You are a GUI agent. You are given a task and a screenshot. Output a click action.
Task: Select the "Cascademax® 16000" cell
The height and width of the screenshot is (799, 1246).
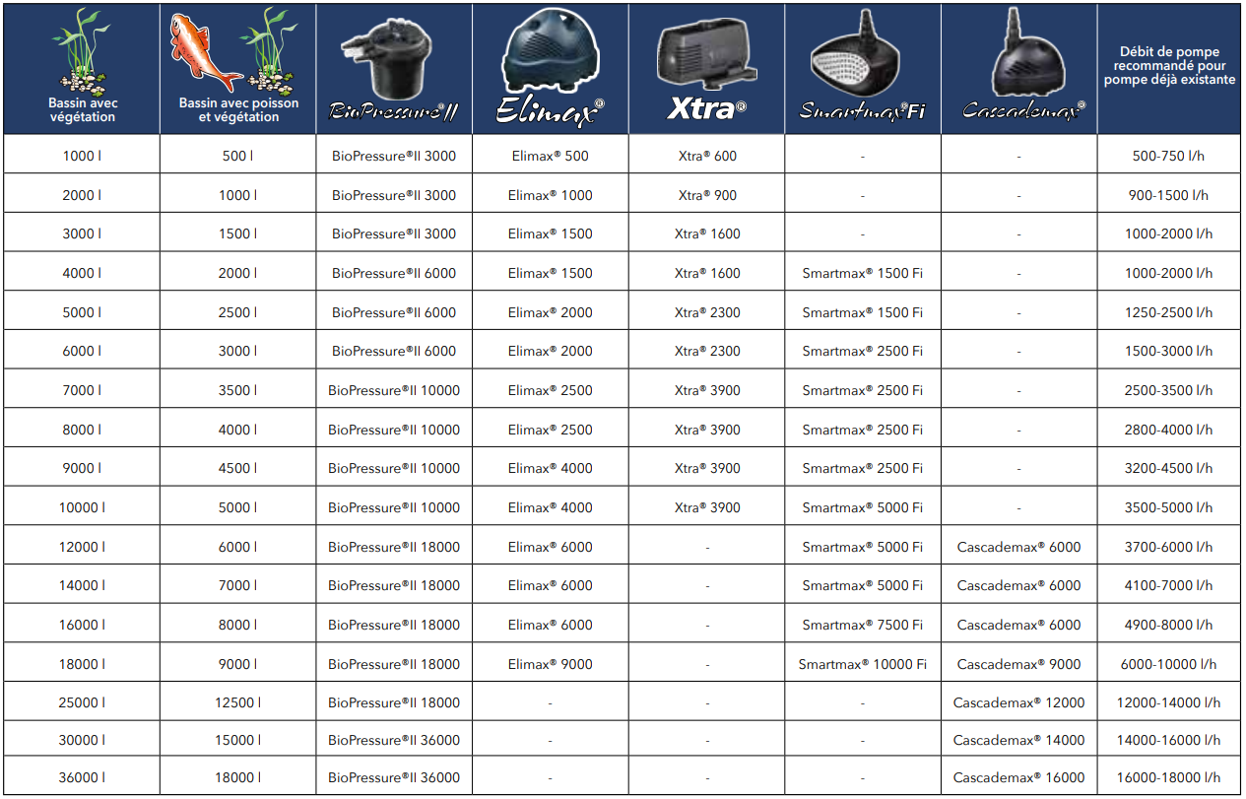tap(1019, 777)
